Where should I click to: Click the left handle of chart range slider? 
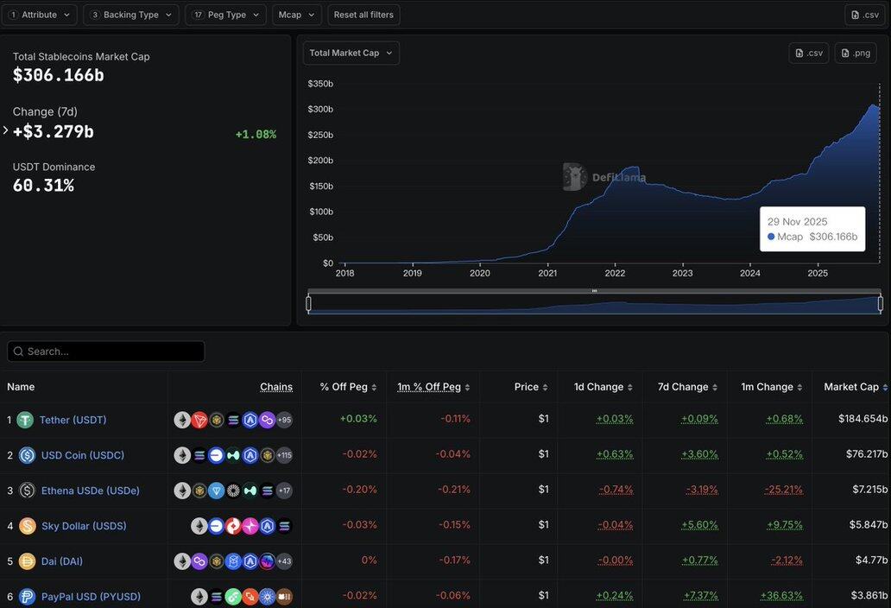coord(309,303)
